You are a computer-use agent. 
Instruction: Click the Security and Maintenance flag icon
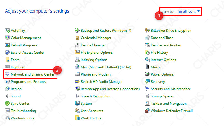tap(147, 89)
